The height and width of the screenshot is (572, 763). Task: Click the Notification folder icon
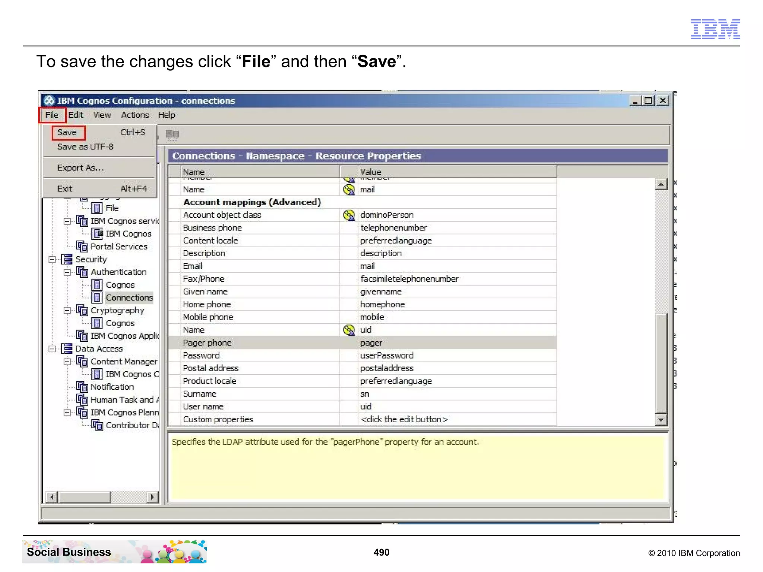(x=82, y=387)
